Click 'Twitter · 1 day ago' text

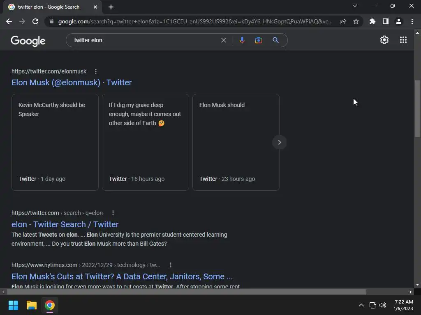pos(42,179)
